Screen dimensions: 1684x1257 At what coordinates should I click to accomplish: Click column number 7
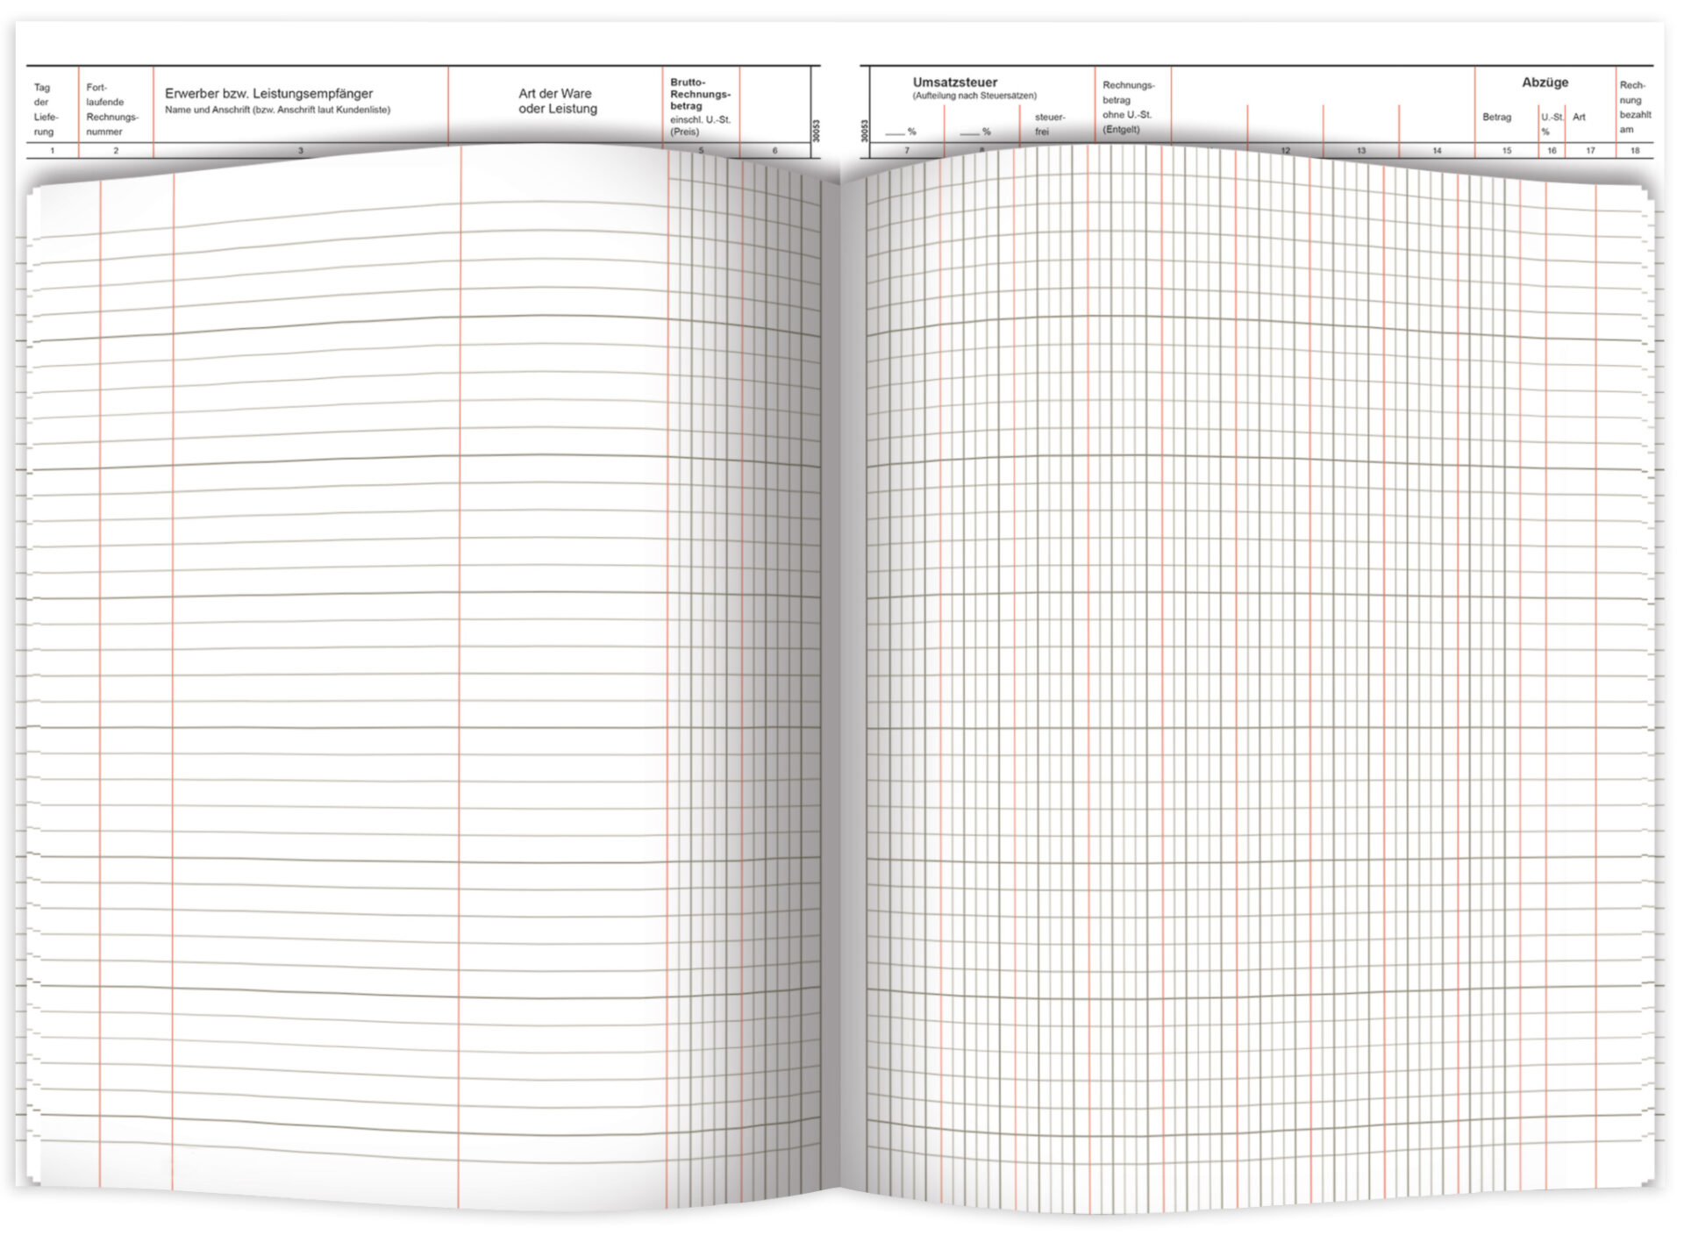coord(907,151)
